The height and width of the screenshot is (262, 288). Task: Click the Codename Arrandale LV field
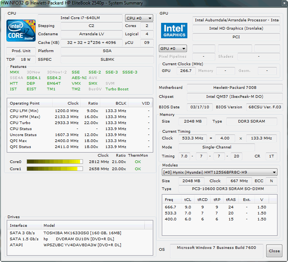pos(92,34)
